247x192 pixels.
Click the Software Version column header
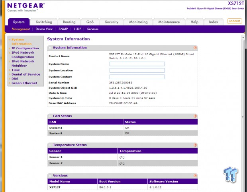pyautogui.click(x=173, y=182)
